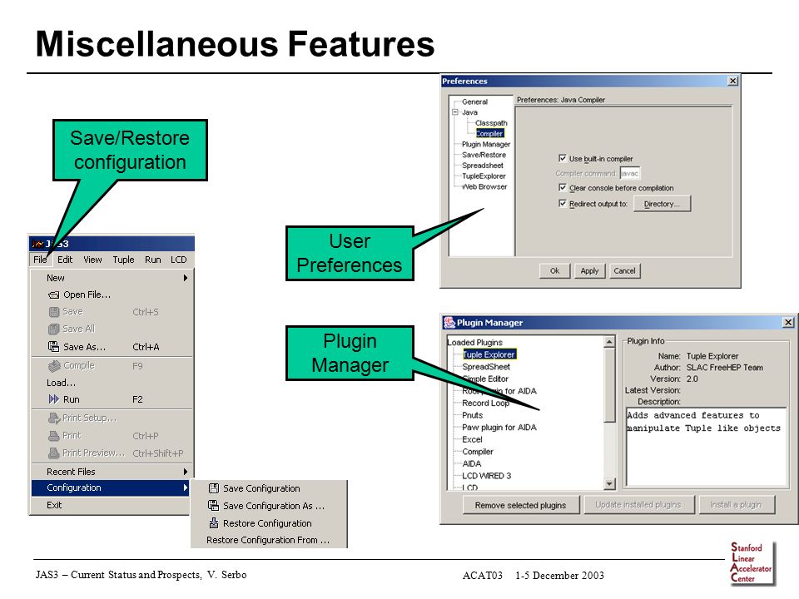Click Update installed plugins button
This screenshot has height=599, width=799.
638,505
